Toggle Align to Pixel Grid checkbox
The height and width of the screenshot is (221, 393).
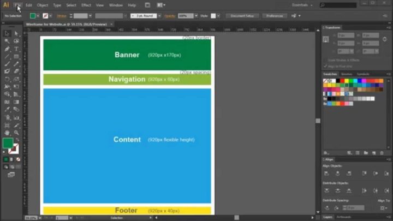coord(325,66)
